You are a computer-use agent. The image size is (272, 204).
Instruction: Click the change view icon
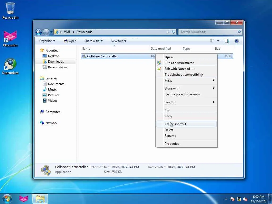coord(212,41)
